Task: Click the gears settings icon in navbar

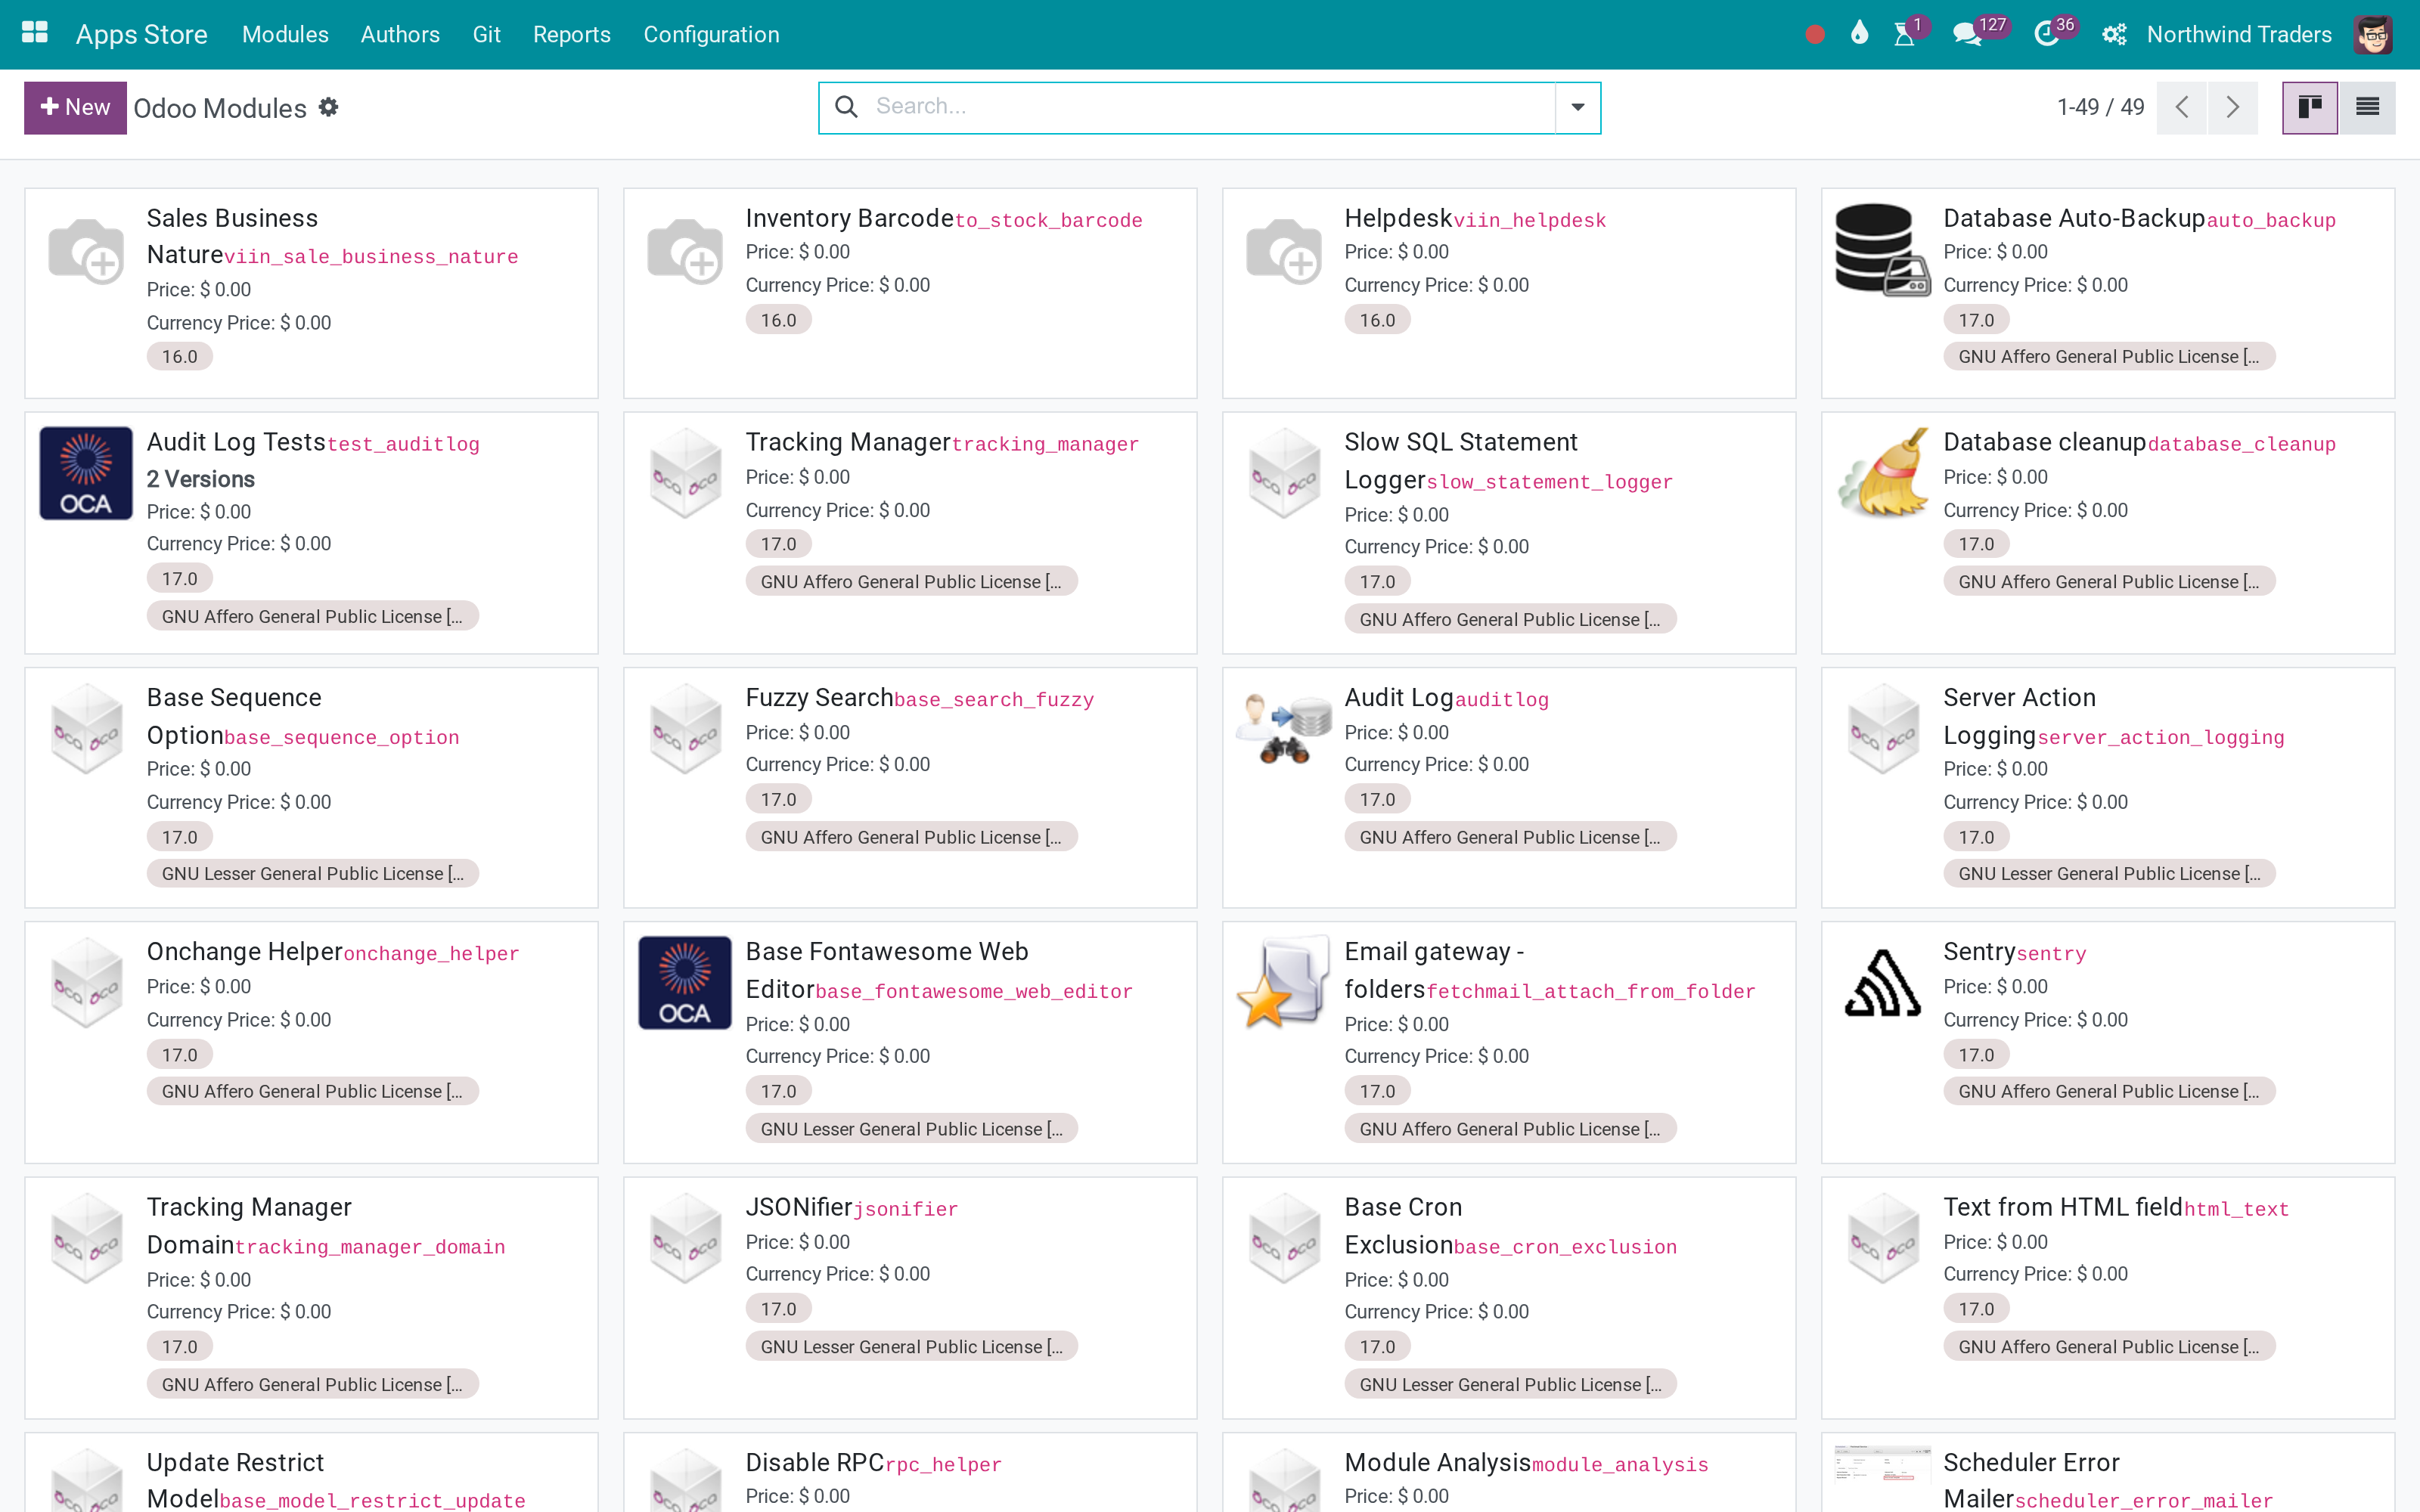Action: (2114, 34)
